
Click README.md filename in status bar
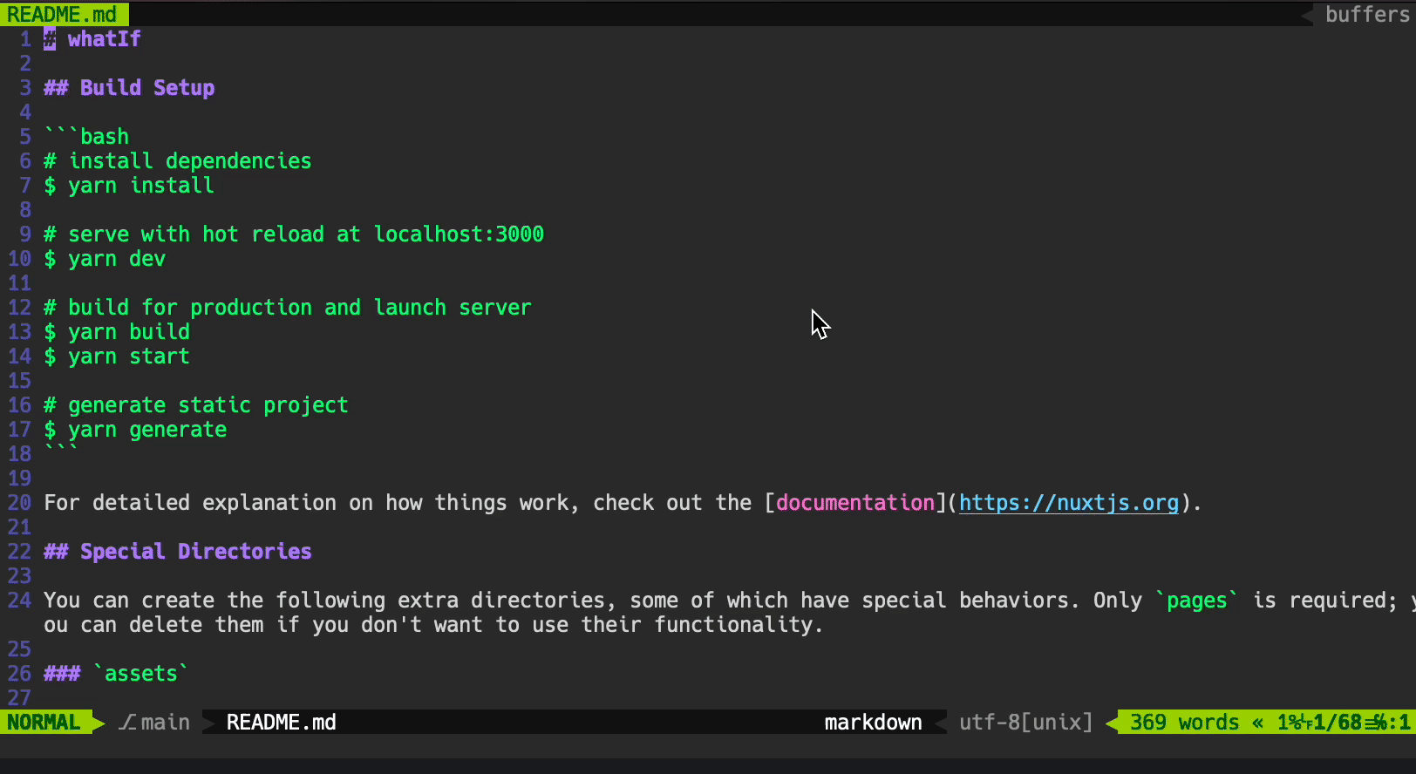click(x=281, y=723)
